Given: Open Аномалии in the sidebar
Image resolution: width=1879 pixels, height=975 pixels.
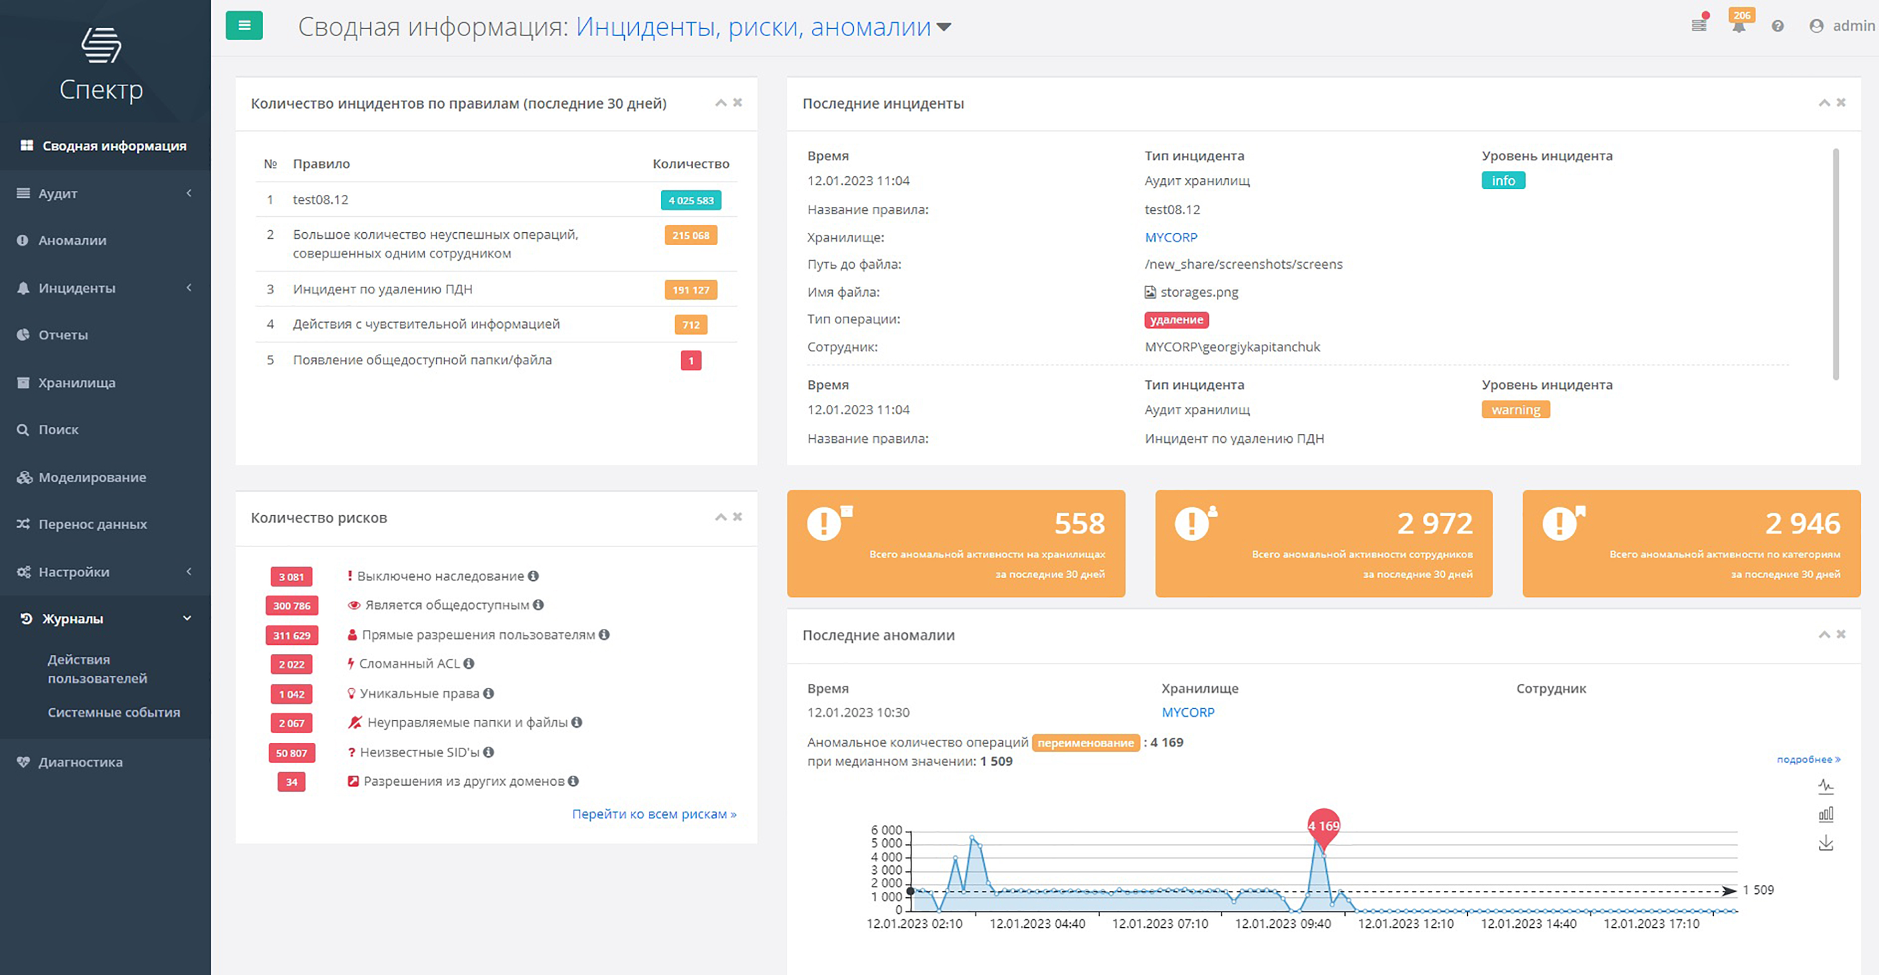Looking at the screenshot, I should click(x=72, y=240).
